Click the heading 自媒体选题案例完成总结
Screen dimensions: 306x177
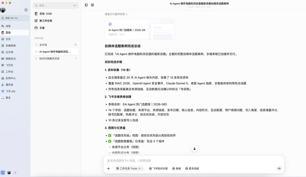pos(123,46)
